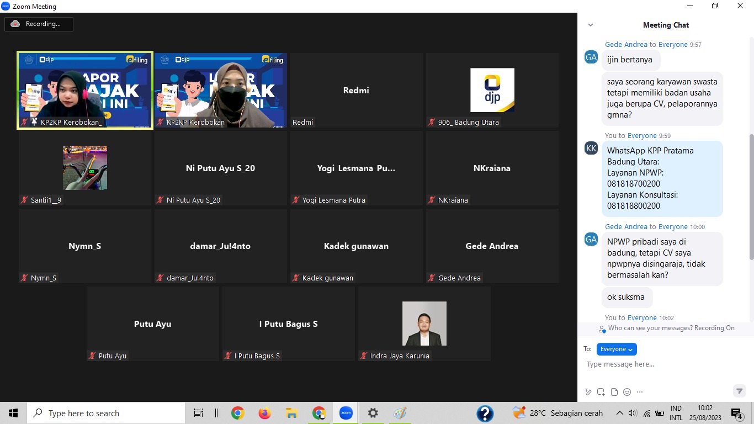Open the emoji picker in chat

click(x=627, y=392)
